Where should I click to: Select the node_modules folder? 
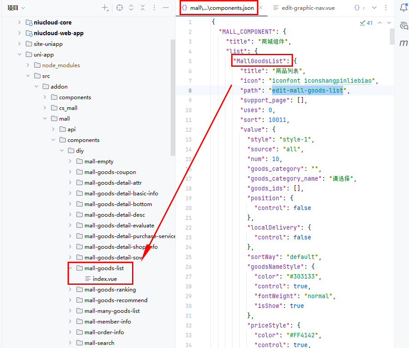pyautogui.click(x=61, y=65)
